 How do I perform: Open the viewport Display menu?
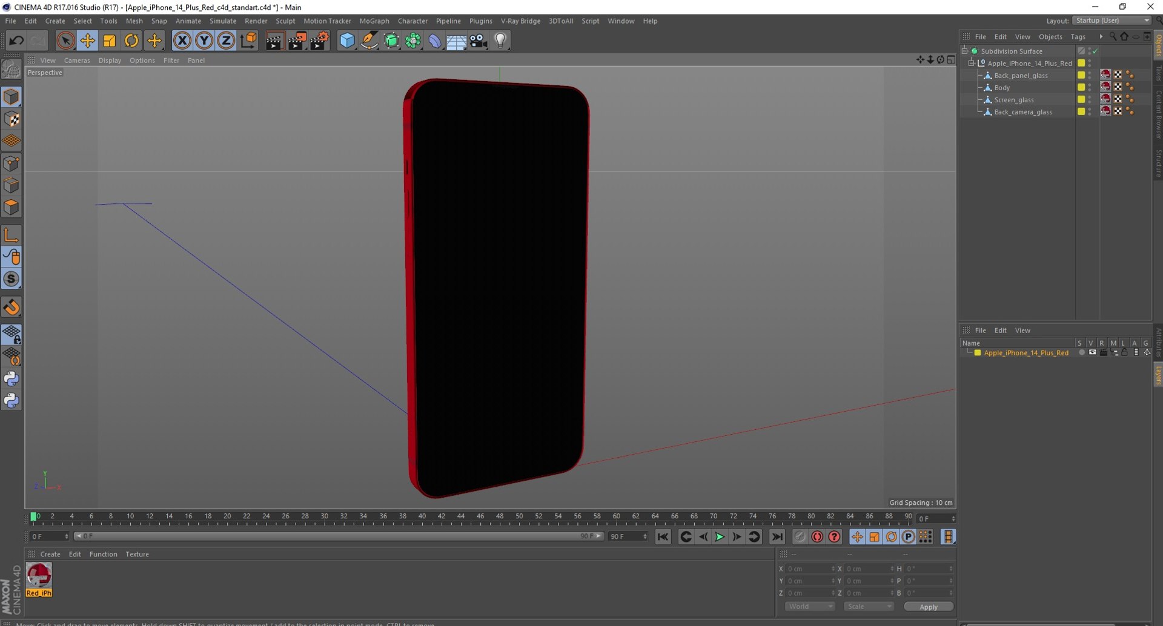tap(110, 61)
